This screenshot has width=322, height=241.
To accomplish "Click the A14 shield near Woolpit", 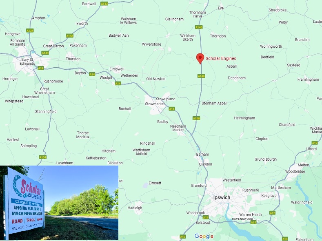I will click(x=118, y=84).
